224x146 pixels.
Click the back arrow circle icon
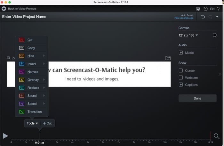coord(4,9)
